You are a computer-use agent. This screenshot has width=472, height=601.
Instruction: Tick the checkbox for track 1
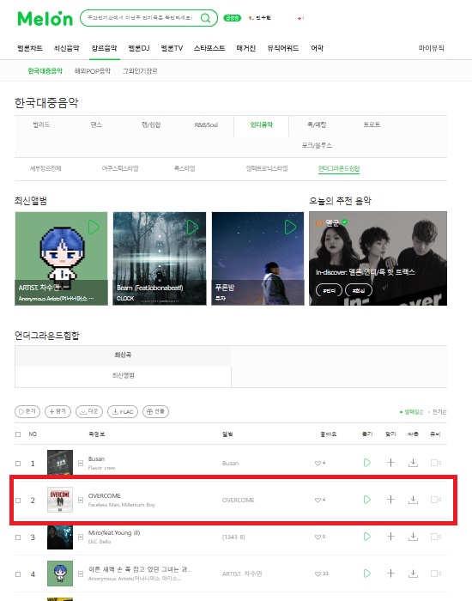tap(18, 464)
